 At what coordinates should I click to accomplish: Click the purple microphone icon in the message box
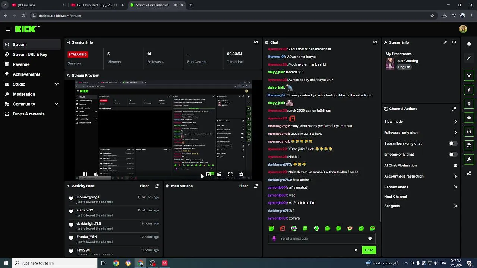(x=274, y=239)
